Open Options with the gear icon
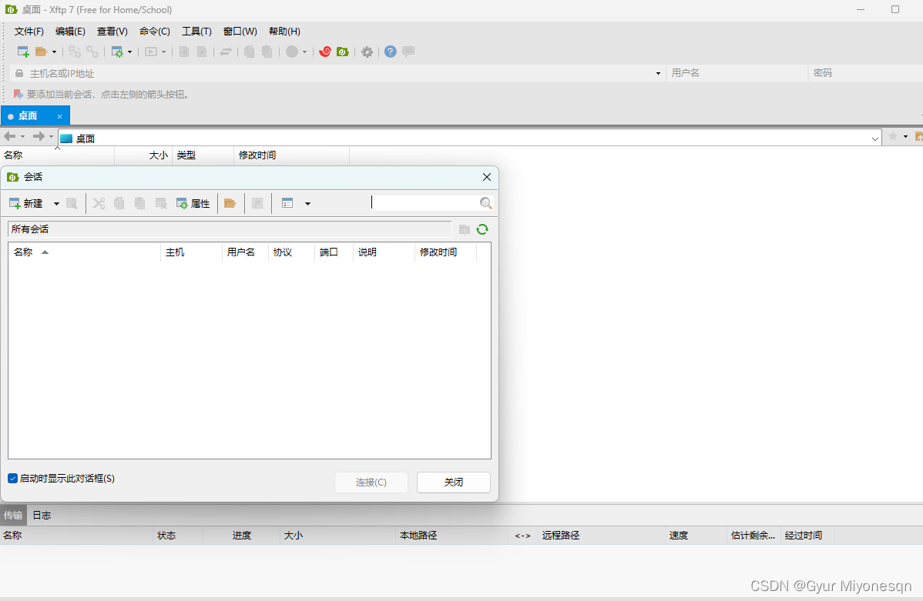The height and width of the screenshot is (601, 923). click(x=368, y=52)
